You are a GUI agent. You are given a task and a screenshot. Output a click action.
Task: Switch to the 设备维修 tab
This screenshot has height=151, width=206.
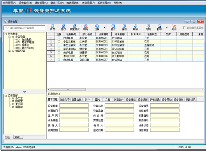click(x=131, y=99)
